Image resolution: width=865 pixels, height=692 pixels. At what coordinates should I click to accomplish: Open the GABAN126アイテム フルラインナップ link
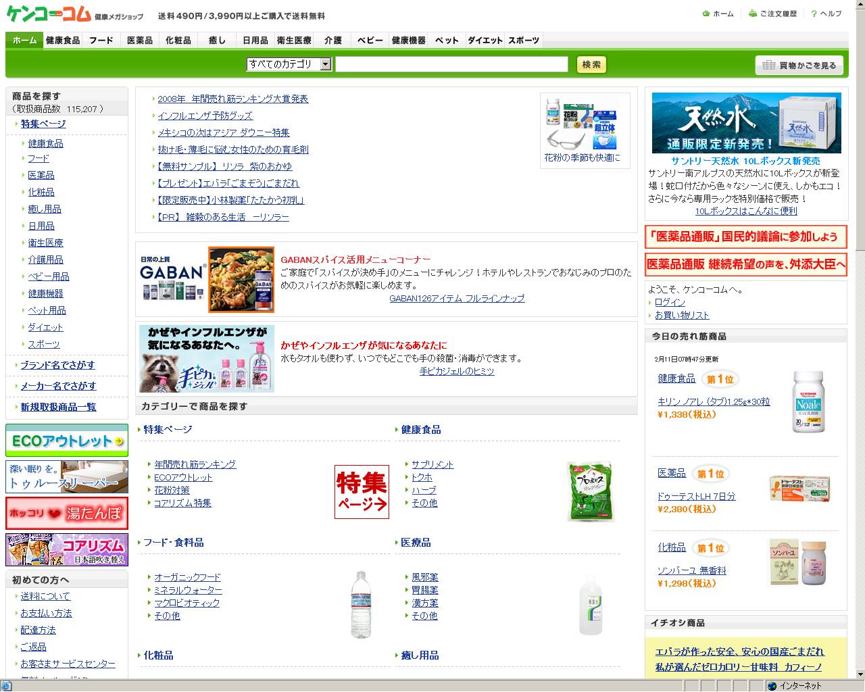(x=457, y=298)
